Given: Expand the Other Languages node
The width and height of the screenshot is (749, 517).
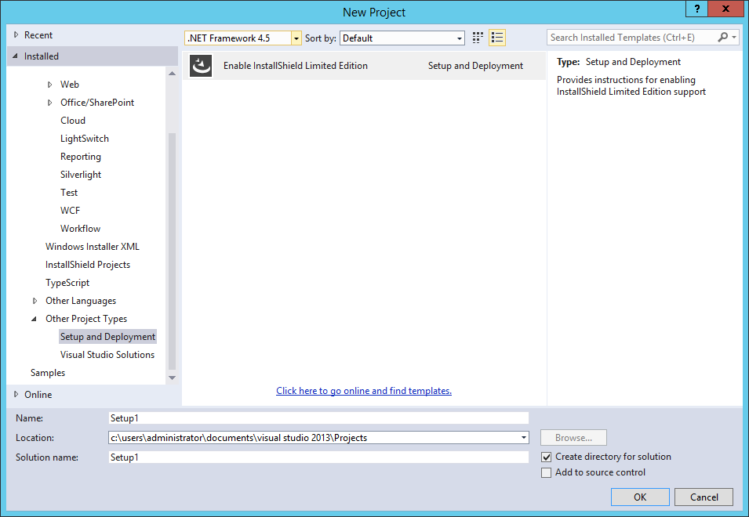Looking at the screenshot, I should tap(35, 301).
